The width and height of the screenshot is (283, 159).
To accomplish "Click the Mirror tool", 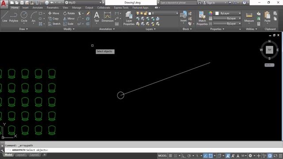I will point(69,19).
